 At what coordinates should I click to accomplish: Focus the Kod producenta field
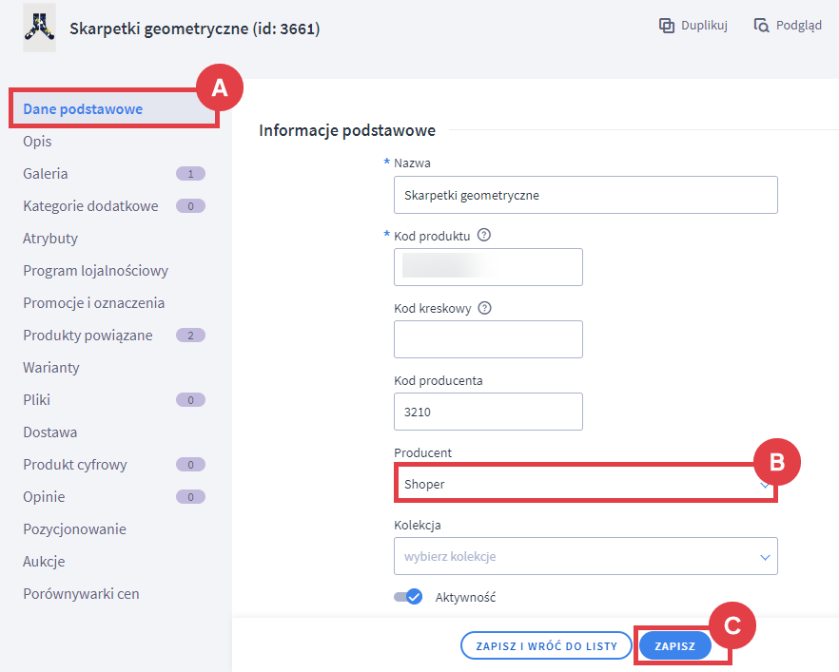pos(487,412)
